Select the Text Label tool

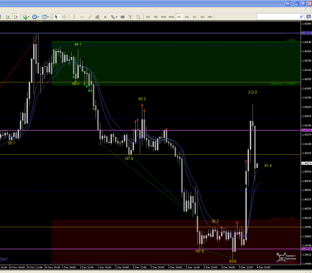click(x=130, y=17)
